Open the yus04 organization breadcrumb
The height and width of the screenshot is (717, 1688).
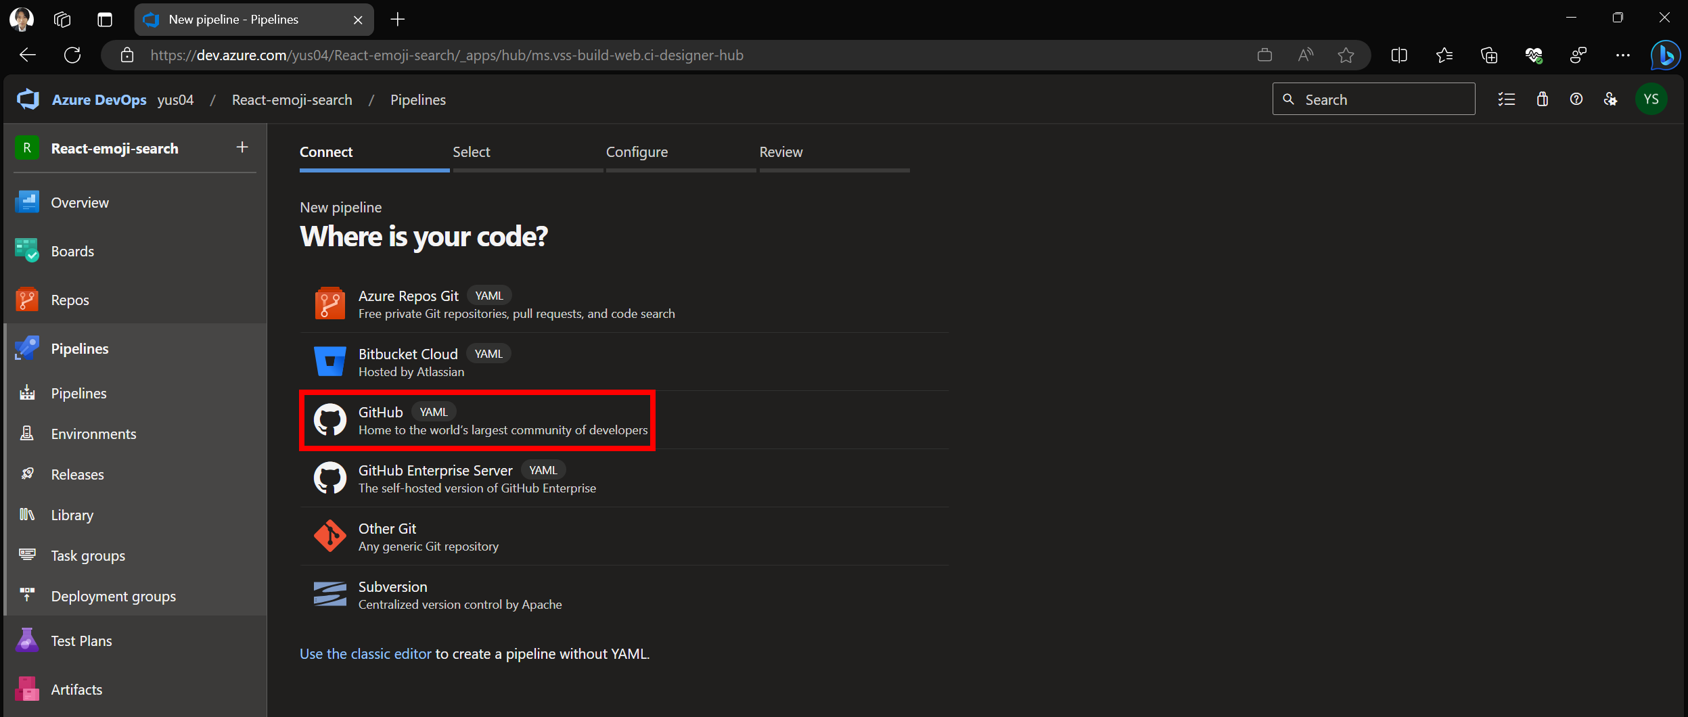(176, 99)
